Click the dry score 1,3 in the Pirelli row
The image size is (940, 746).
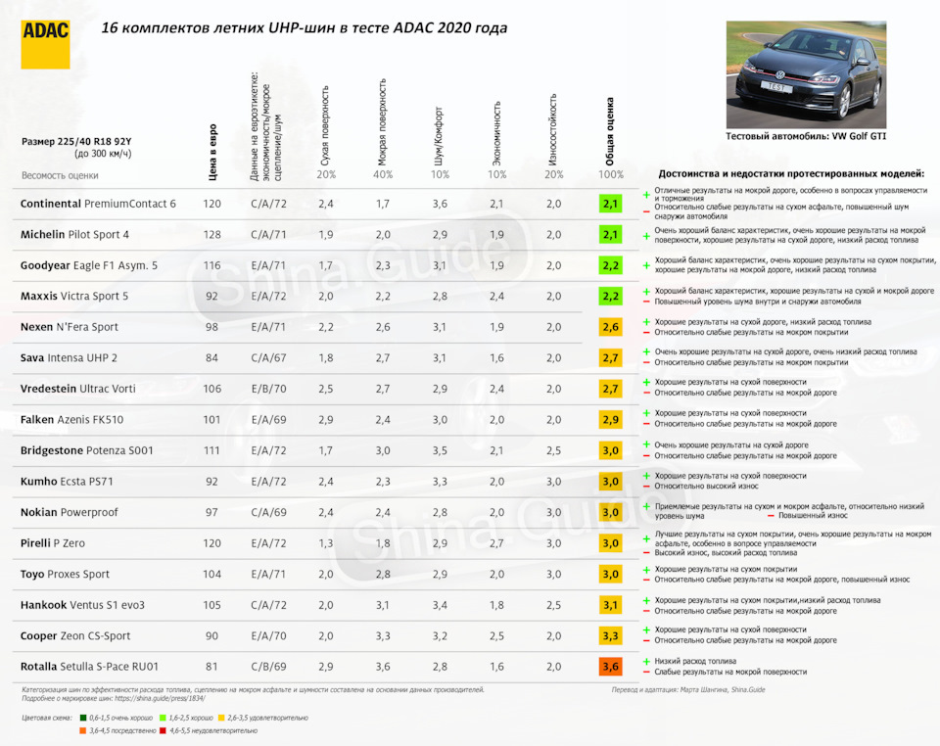[x=325, y=543]
